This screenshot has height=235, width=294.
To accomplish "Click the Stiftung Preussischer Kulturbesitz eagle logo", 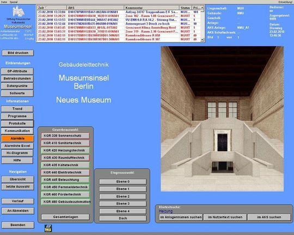I will [19, 11].
